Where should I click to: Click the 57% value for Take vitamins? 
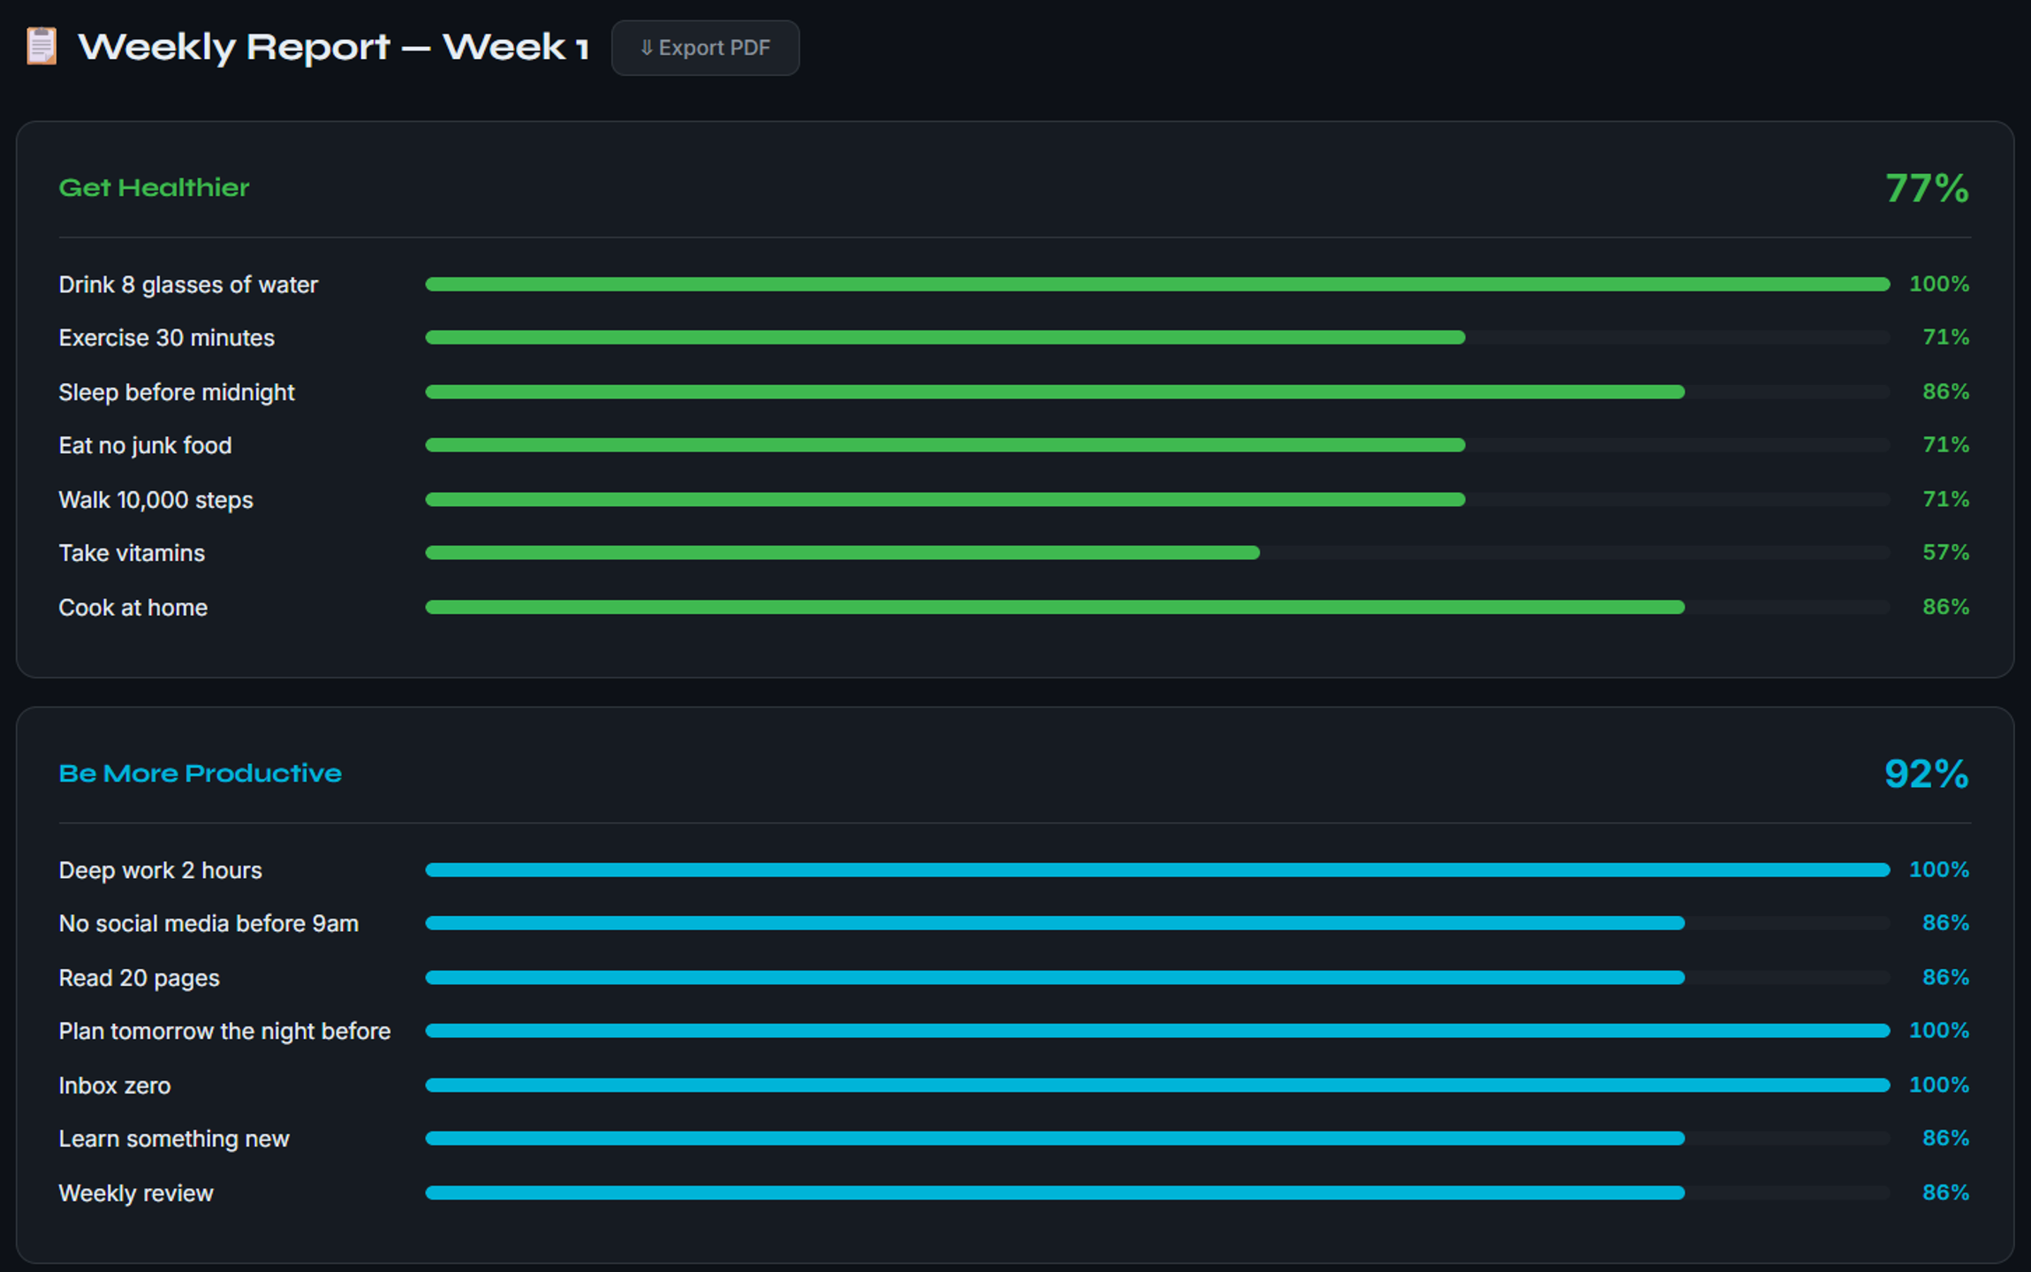[1945, 553]
